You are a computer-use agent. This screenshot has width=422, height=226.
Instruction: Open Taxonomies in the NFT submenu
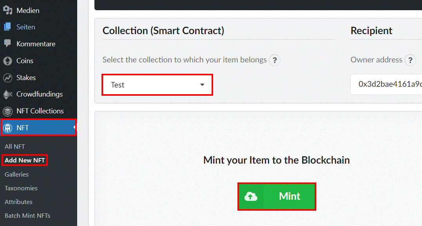tap(21, 188)
